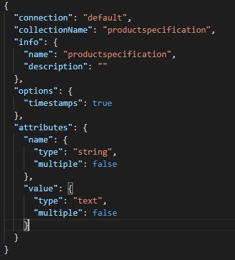Select "productspecification" value in the info name line
Image resolution: width=235 pixels, height=260 pixels.
pyautogui.click(x=117, y=55)
